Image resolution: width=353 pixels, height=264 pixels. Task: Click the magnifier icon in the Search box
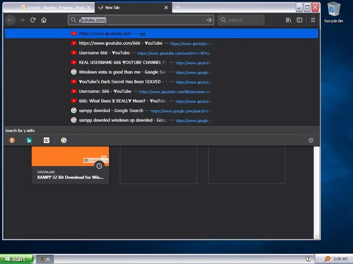223,20
